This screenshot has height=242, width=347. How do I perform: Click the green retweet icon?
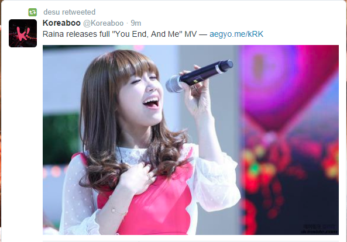pyautogui.click(x=33, y=12)
